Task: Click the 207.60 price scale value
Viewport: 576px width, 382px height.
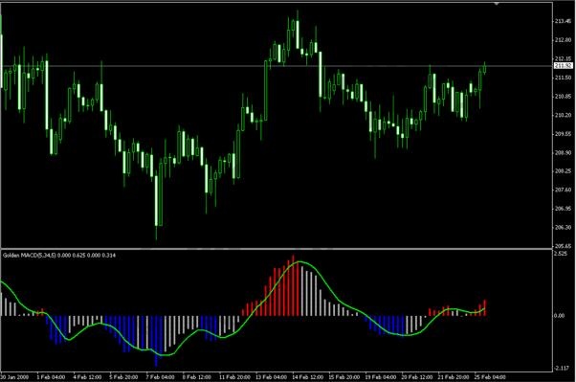Action: coord(564,190)
